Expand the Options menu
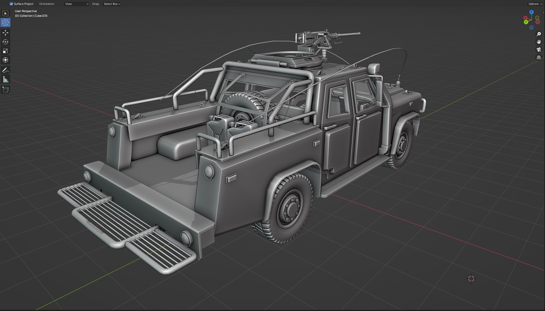Image resolution: width=545 pixels, height=311 pixels. pos(535,4)
